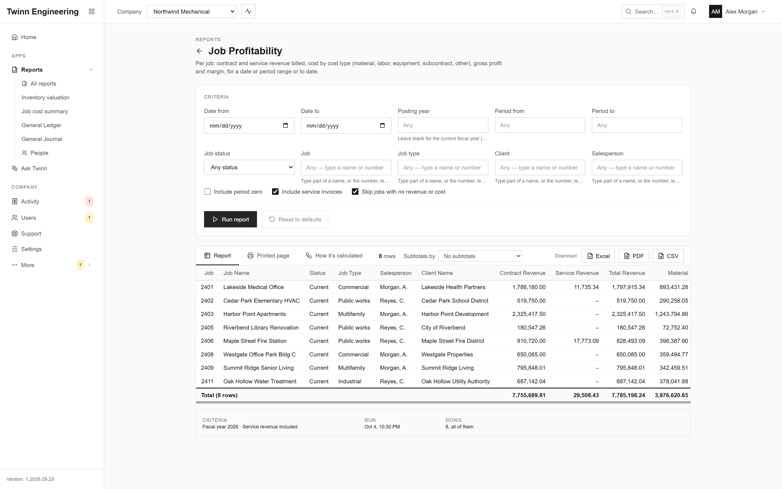The height and width of the screenshot is (489, 782).
Task: Click client cell City of Riverbend
Action: pos(443,328)
